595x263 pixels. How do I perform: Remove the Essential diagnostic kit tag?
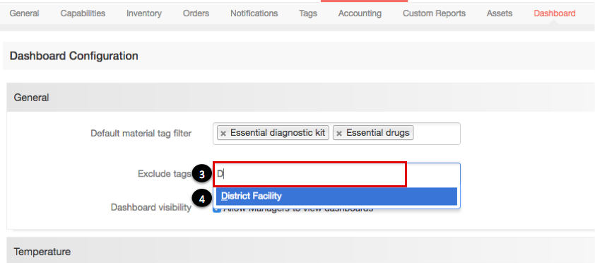coord(223,133)
